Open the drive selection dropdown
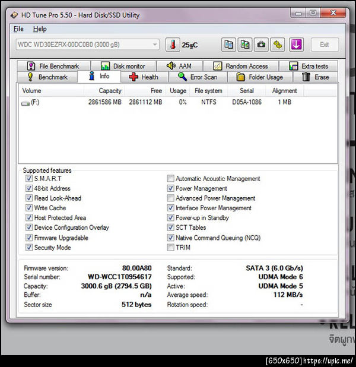This screenshot has height=367, width=356. pyautogui.click(x=88, y=45)
